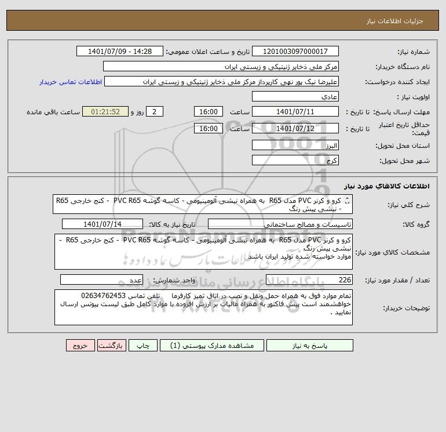Click the buyer organization name field
This screenshot has width=446, height=432.
221,66
